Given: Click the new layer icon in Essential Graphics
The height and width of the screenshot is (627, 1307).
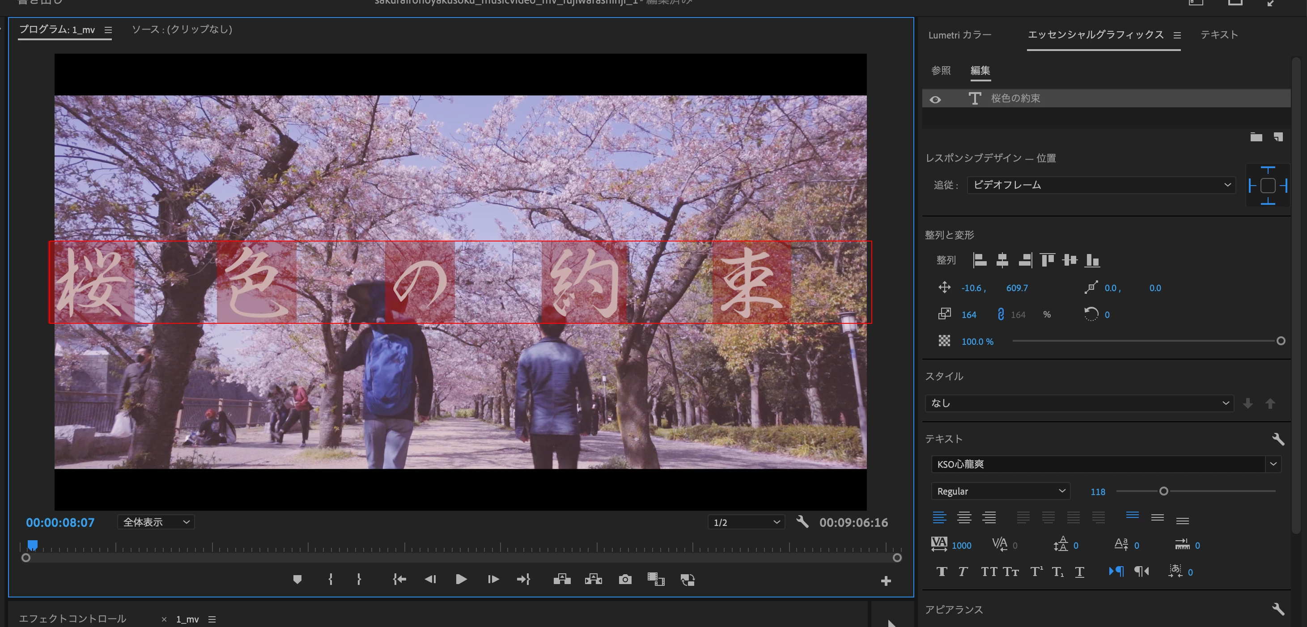Looking at the screenshot, I should (x=1278, y=137).
